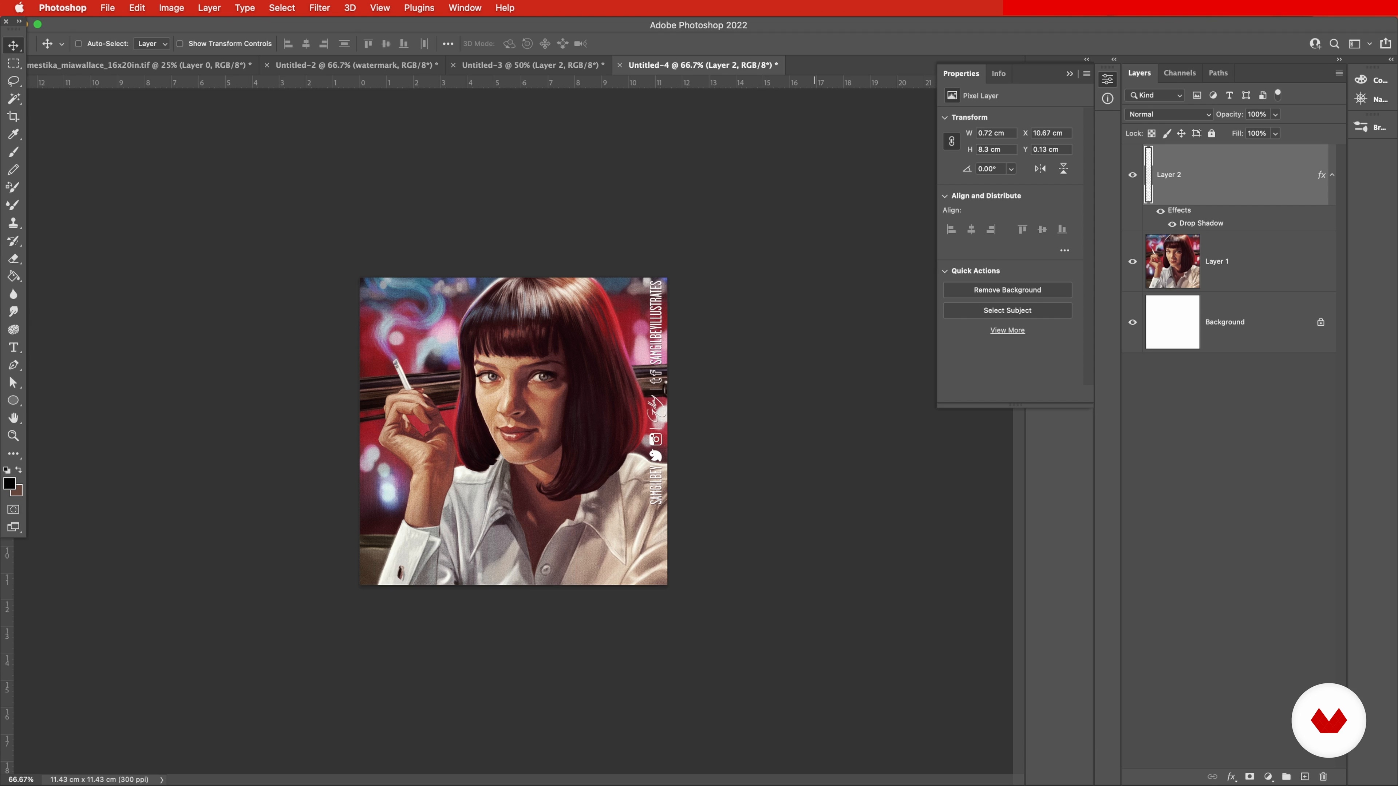Click the foreground color swatch

[x=10, y=483]
